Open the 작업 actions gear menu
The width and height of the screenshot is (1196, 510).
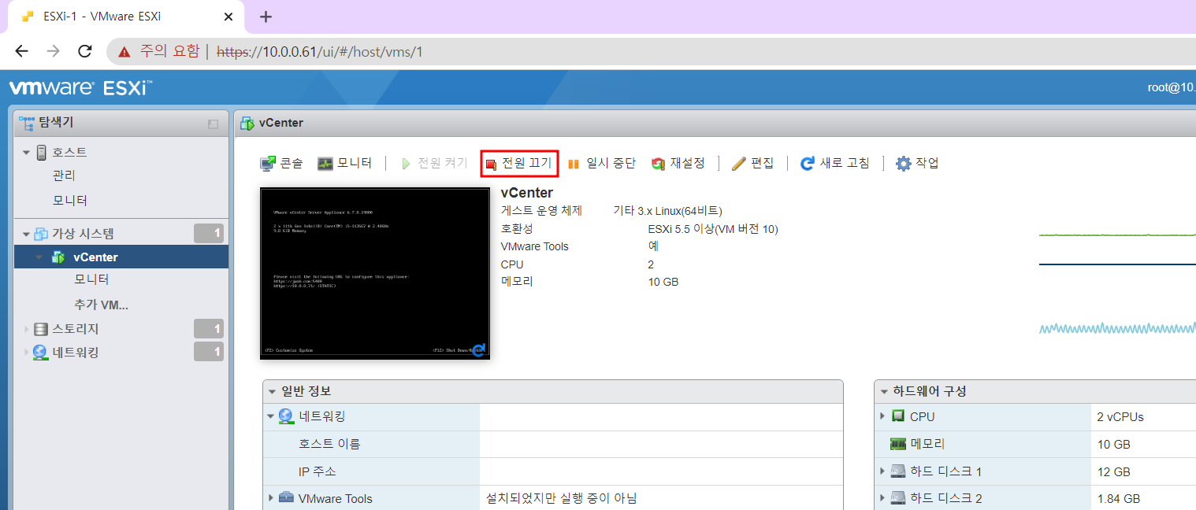(x=918, y=164)
